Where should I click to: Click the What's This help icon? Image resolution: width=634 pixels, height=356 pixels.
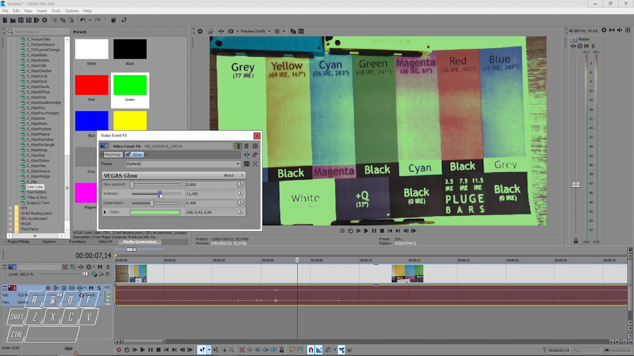(x=124, y=20)
